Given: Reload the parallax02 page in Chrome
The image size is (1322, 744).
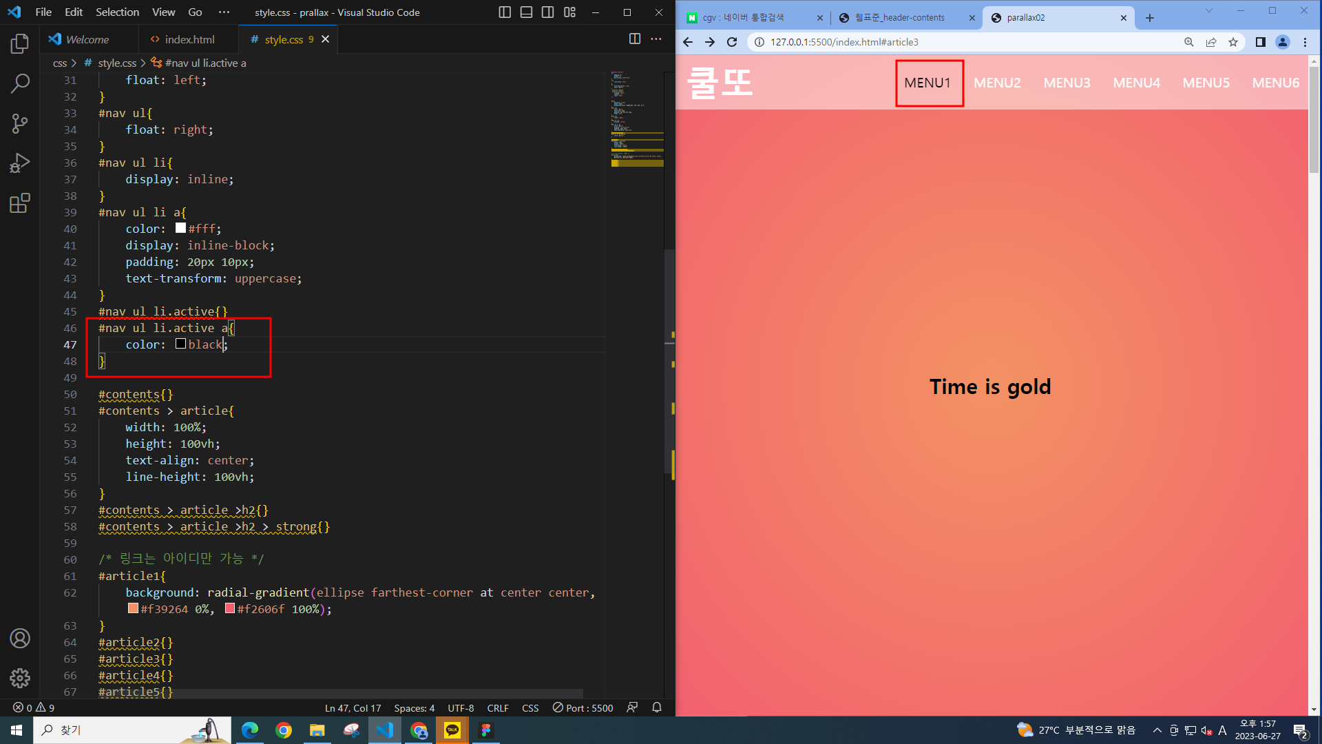Looking at the screenshot, I should tap(732, 42).
